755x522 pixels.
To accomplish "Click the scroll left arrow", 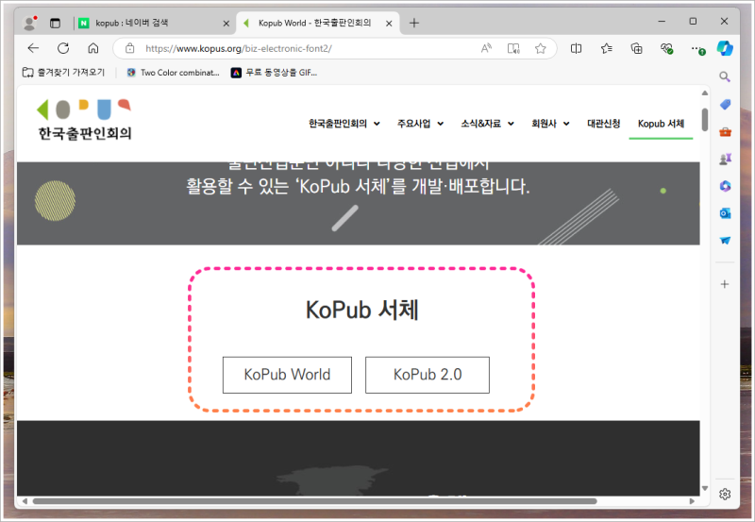I will (x=25, y=501).
